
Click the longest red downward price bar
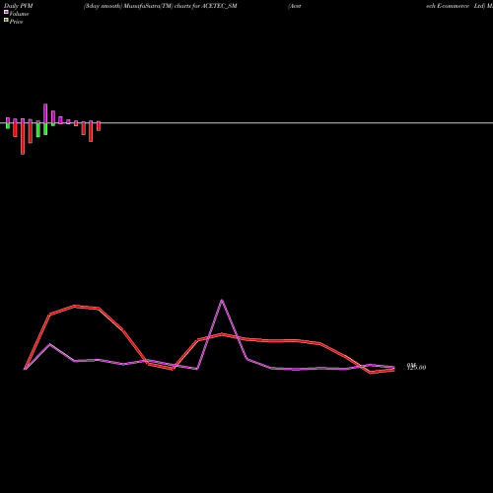(23, 139)
